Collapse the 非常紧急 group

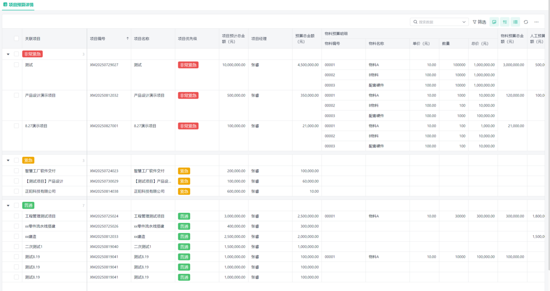pos(8,54)
